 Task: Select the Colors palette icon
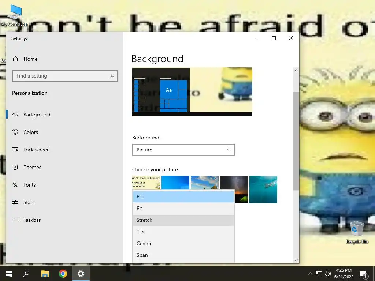pos(15,132)
